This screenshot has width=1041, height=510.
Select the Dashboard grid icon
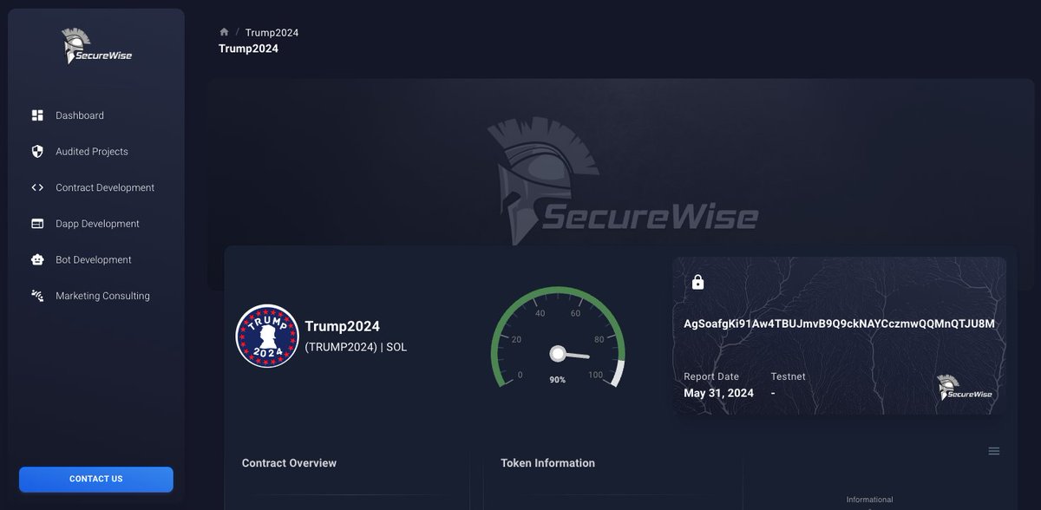pos(37,114)
